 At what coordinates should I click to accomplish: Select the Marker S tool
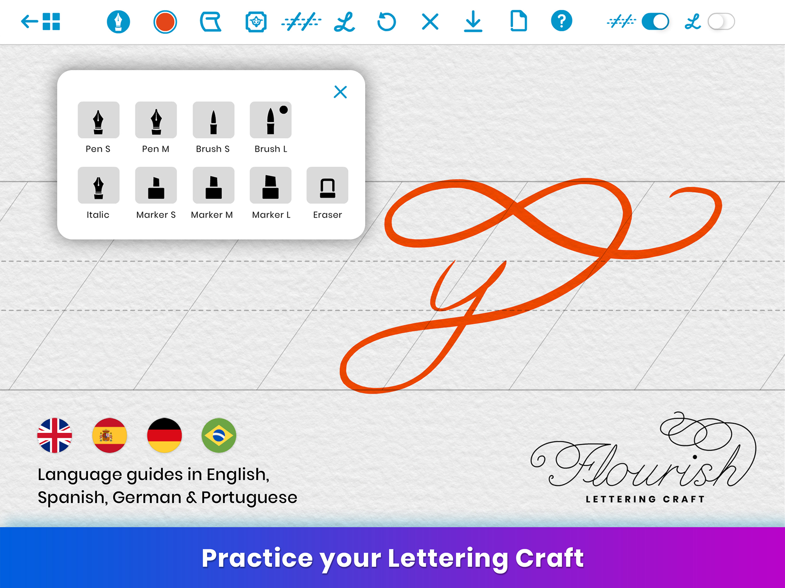156,185
